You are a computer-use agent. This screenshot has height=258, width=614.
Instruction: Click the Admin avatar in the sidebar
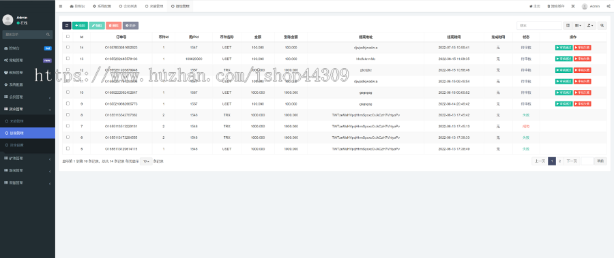(8, 20)
